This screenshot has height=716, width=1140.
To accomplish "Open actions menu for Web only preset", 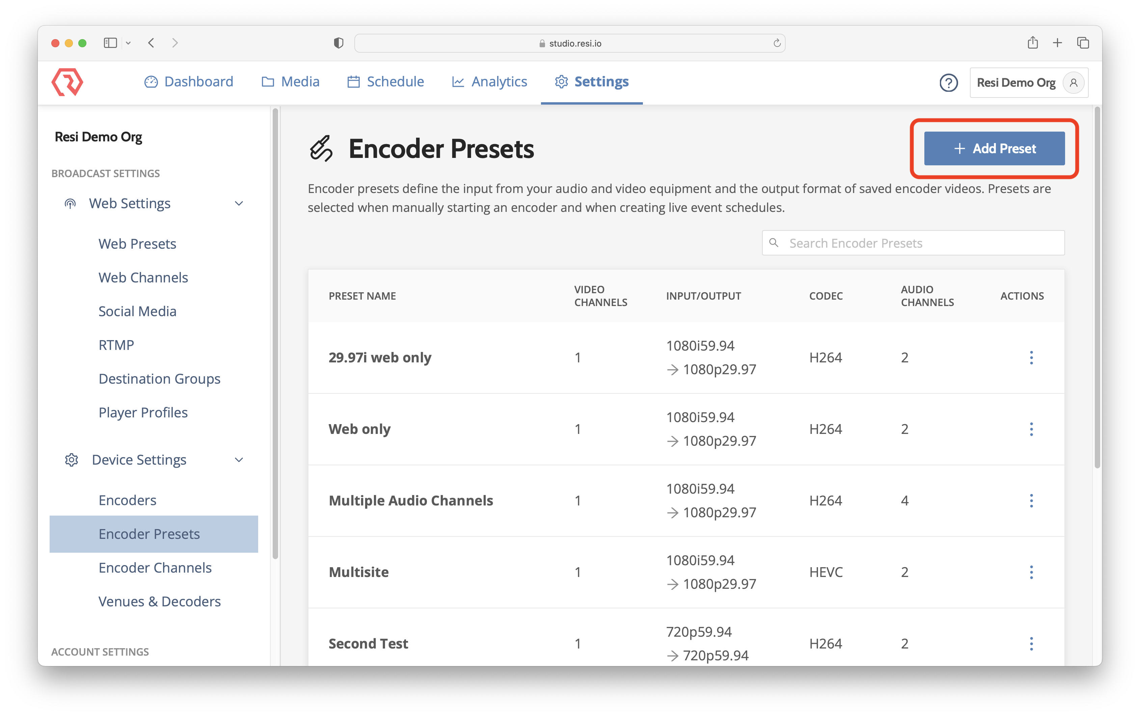I will tap(1031, 429).
